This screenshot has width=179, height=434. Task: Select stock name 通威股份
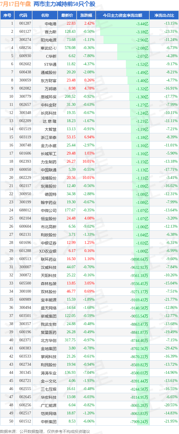point(49,72)
